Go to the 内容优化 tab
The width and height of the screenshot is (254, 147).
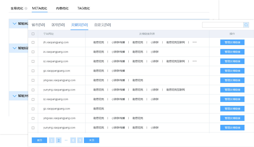(x=62, y=9)
